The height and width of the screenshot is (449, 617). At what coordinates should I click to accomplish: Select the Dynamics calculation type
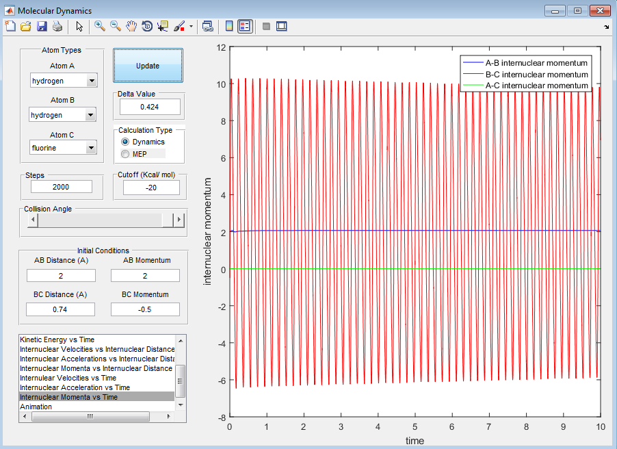pyautogui.click(x=125, y=142)
